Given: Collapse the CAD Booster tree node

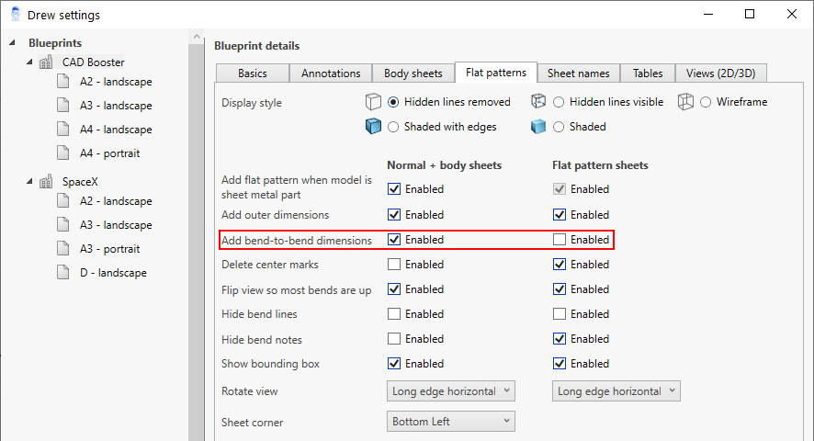Looking at the screenshot, I should coord(29,62).
